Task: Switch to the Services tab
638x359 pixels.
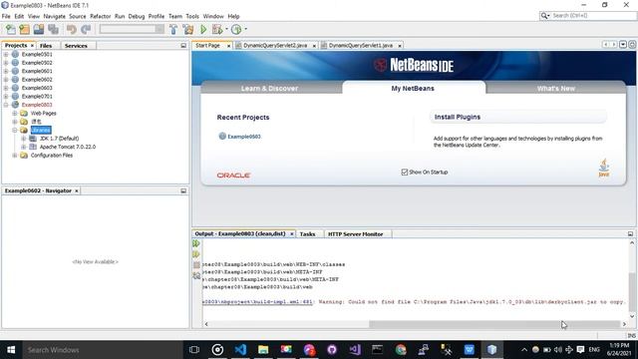Action: (x=76, y=46)
